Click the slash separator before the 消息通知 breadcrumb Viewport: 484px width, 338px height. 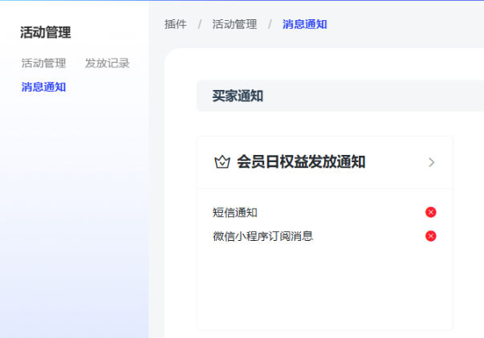click(270, 24)
